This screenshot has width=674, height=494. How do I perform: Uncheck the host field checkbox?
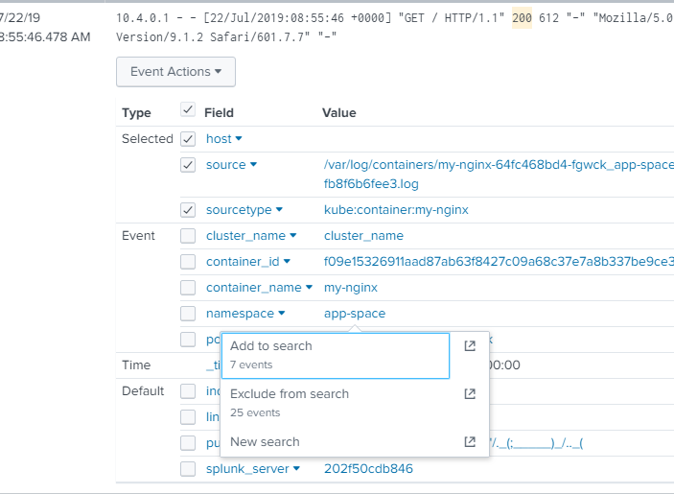(188, 139)
